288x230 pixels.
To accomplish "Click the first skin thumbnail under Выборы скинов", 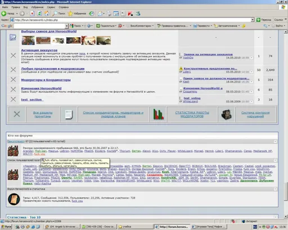I will (28, 40).
